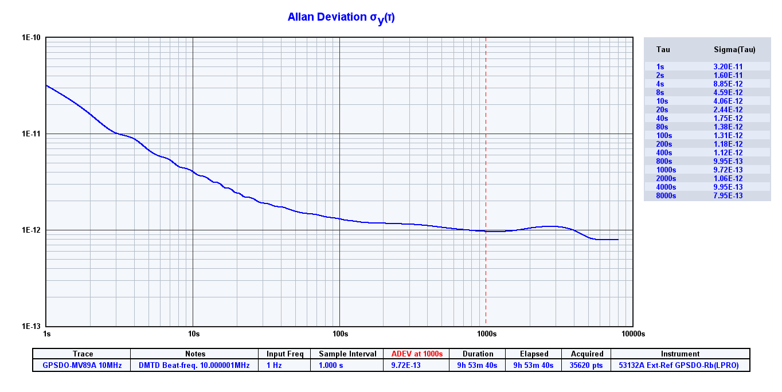
Task: Click the Elapsed column header
Action: (x=534, y=354)
